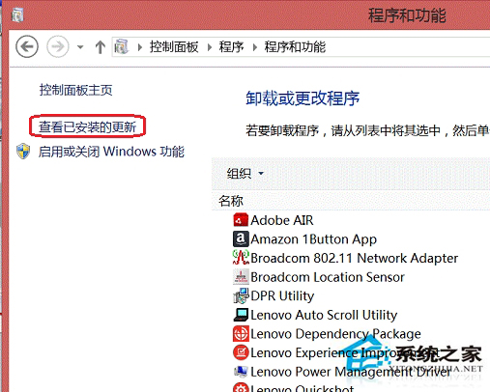This screenshot has height=392, width=490.
Task: Go back using the back arrow button
Action: [27, 46]
